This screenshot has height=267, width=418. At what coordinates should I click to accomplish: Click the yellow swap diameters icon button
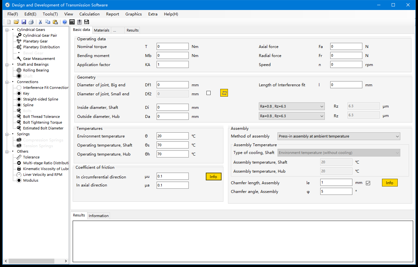(x=224, y=93)
